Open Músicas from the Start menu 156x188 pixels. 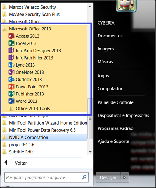pos(105,61)
